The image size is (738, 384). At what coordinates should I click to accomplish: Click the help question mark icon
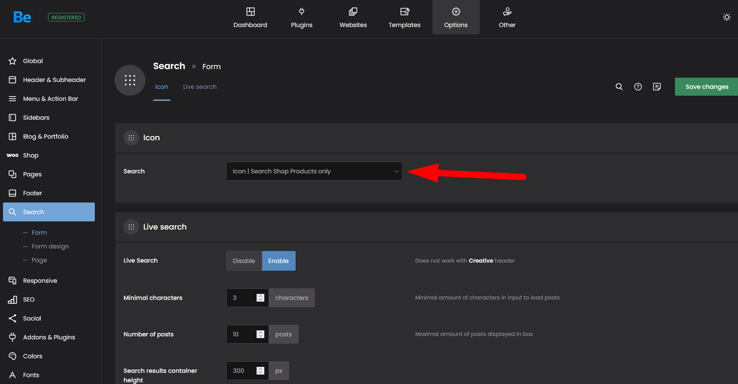click(x=638, y=87)
